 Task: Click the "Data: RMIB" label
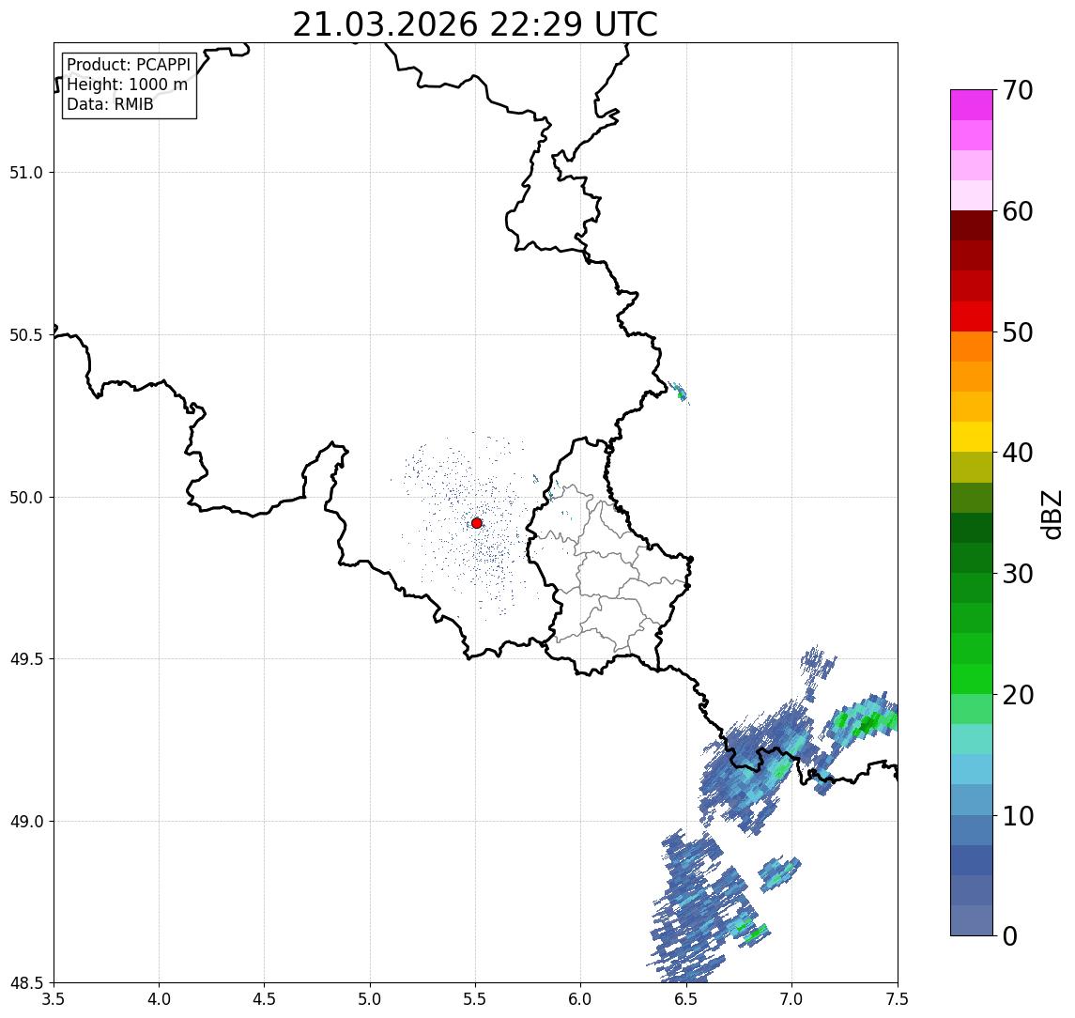(110, 104)
